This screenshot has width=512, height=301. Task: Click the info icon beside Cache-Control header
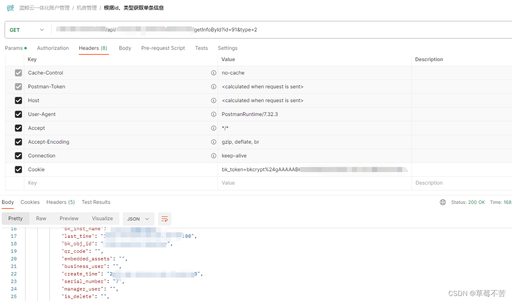(214, 72)
